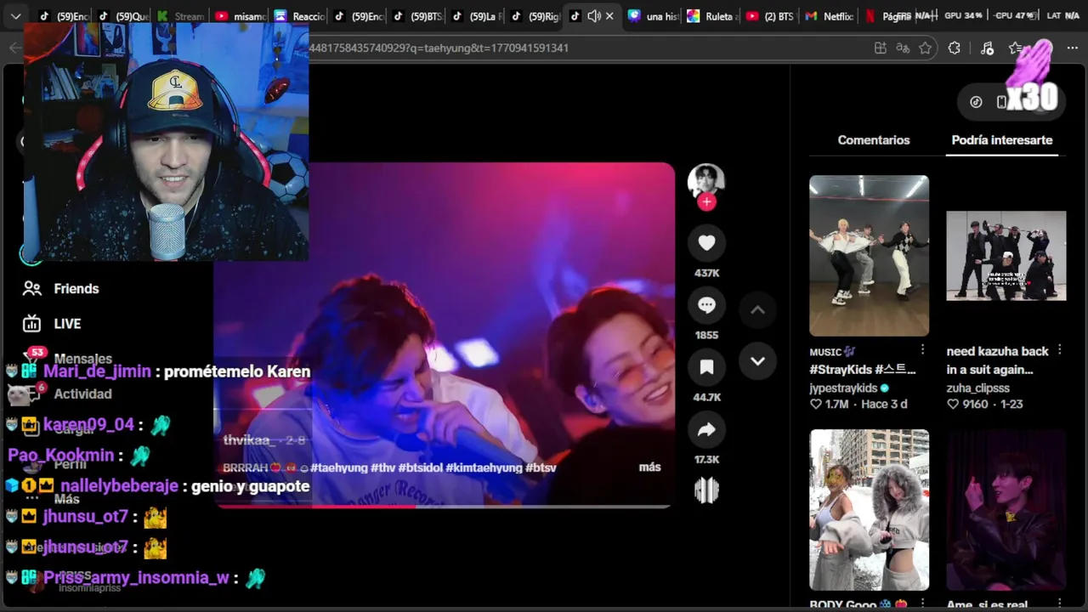Open the 'Ame, si es real' video thumbnail

[x=1006, y=510]
